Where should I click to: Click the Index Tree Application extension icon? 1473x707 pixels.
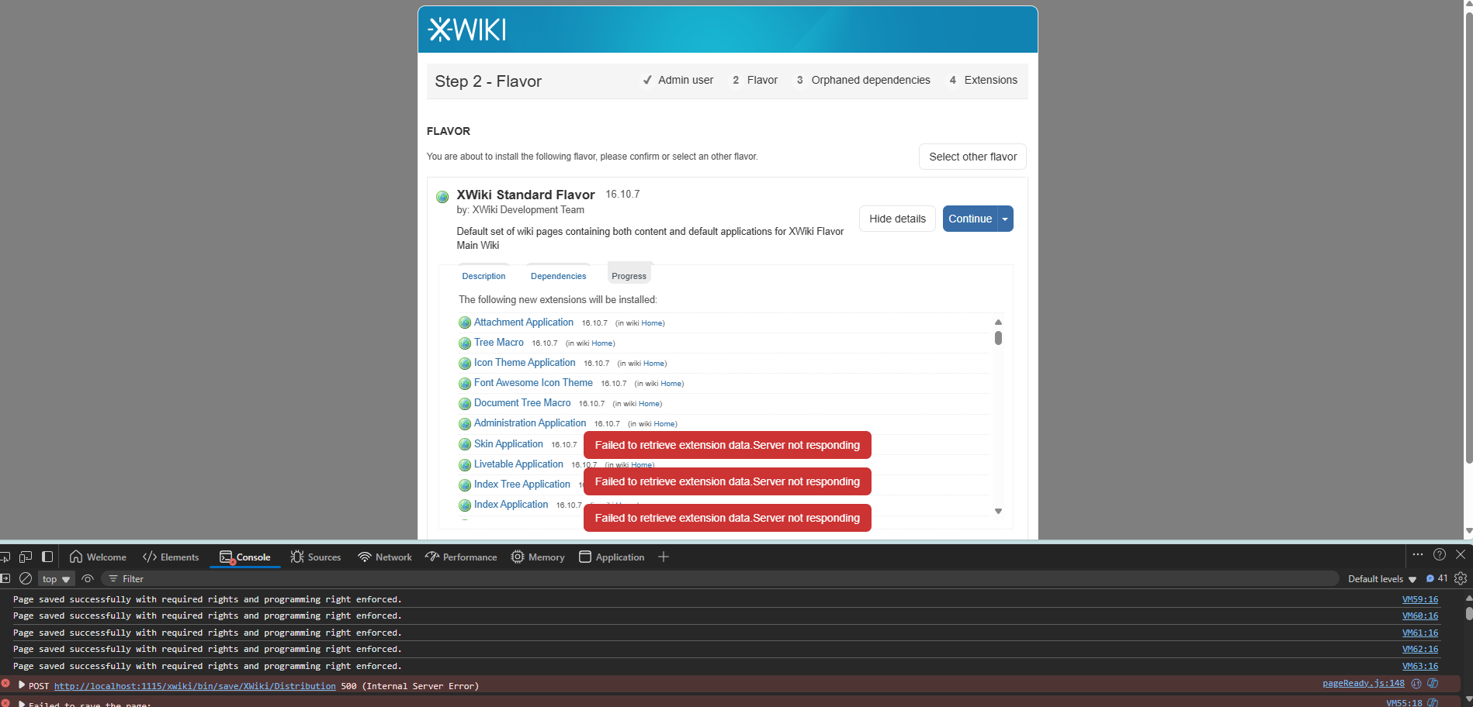tap(465, 485)
